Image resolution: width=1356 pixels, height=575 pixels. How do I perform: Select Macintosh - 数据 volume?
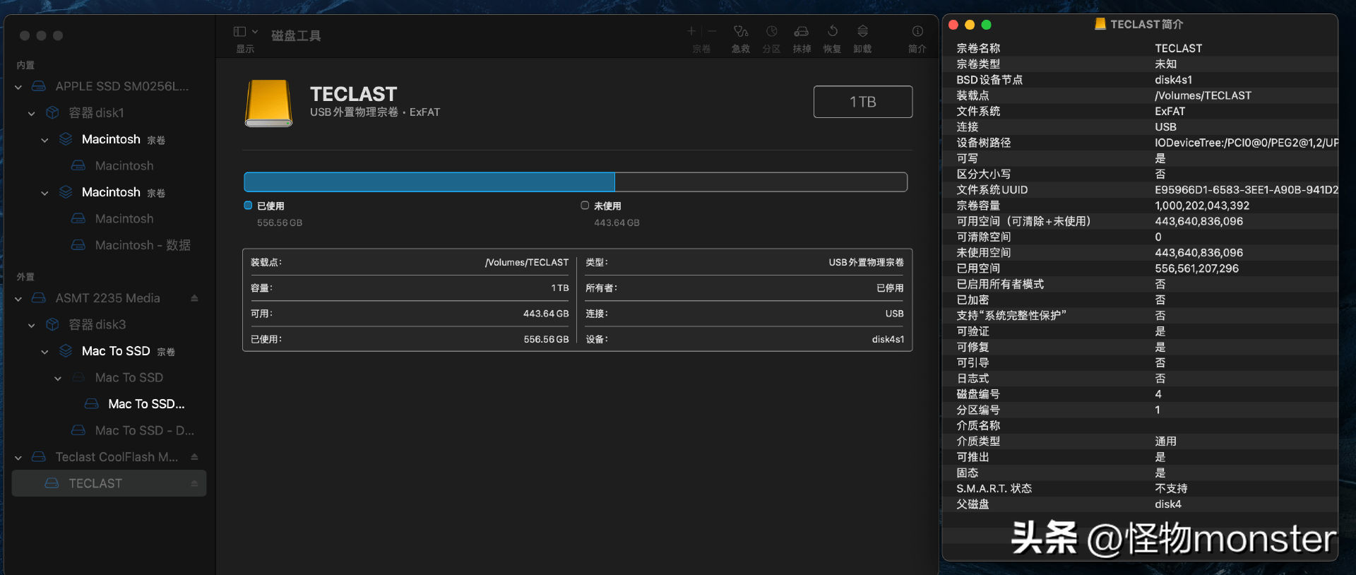point(143,245)
